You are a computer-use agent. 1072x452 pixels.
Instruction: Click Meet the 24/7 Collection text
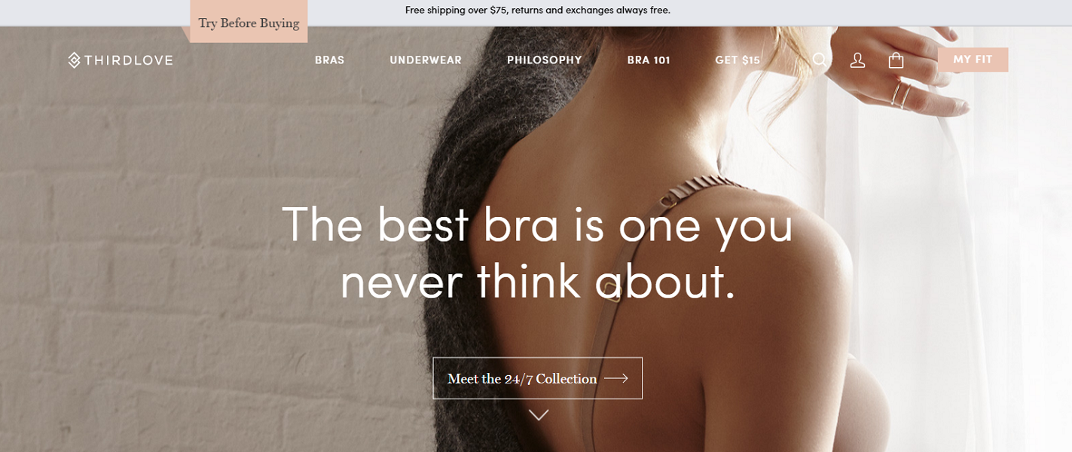point(522,379)
